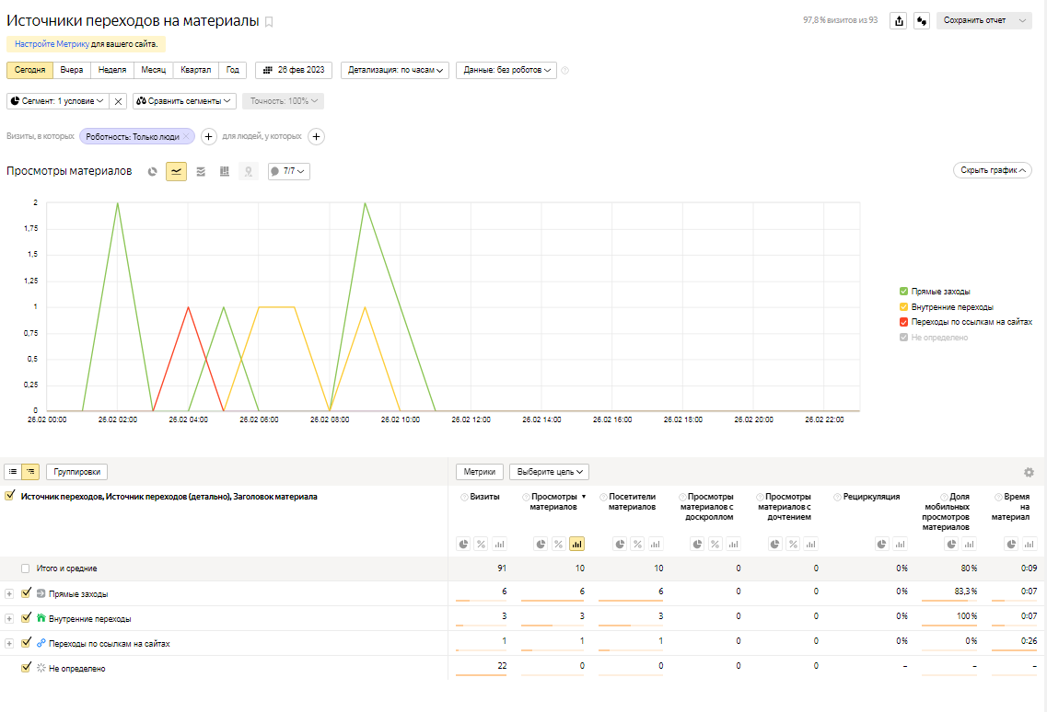Uncheck the Не определено row checkbox
The width and height of the screenshot is (1047, 712).
(x=26, y=667)
